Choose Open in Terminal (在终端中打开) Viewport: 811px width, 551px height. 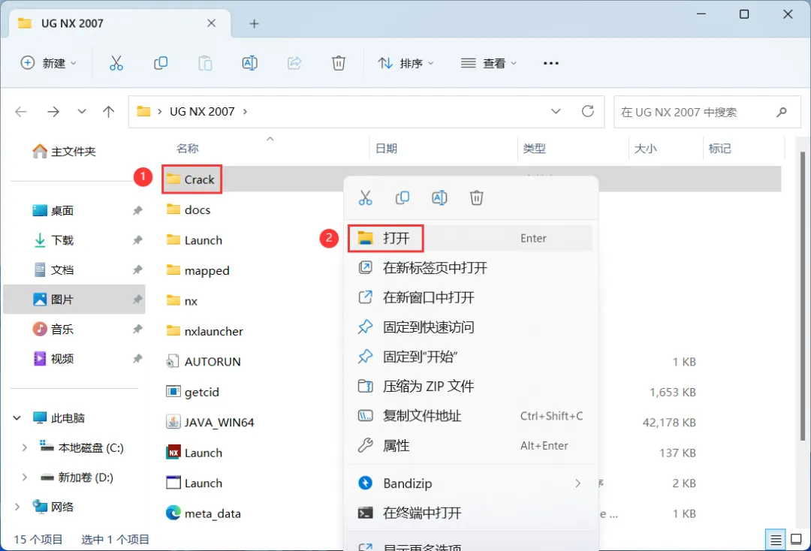[470, 513]
